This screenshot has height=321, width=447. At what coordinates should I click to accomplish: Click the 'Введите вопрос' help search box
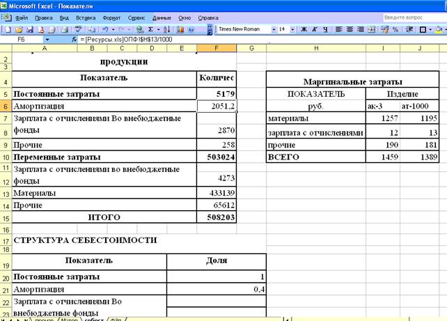[x=415, y=17]
